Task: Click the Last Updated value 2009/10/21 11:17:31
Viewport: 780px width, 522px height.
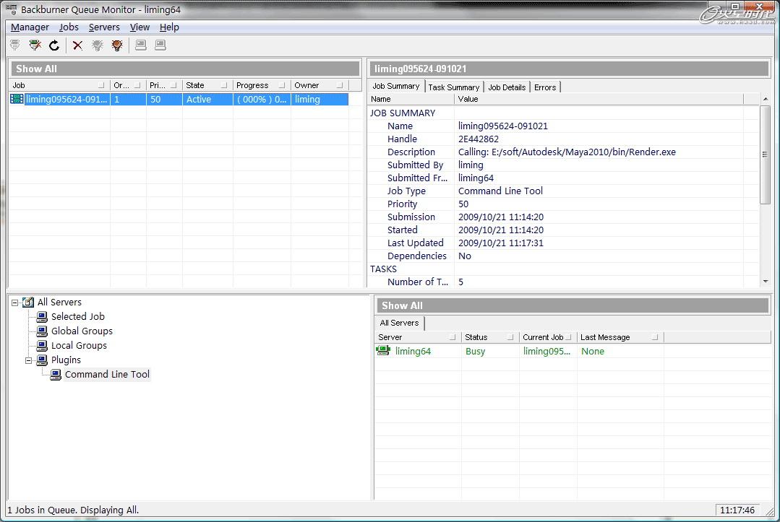Action: (500, 243)
